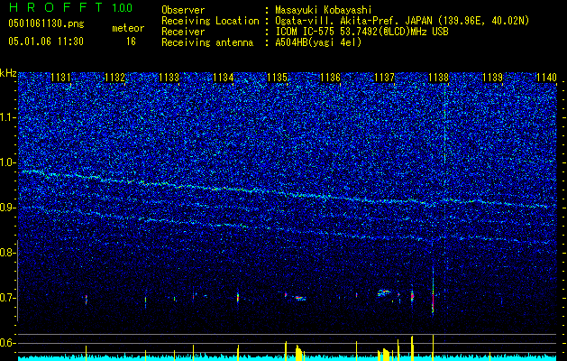Click the HROFFT title text
Viewport: 567px width, 361px height.
coord(56,7)
